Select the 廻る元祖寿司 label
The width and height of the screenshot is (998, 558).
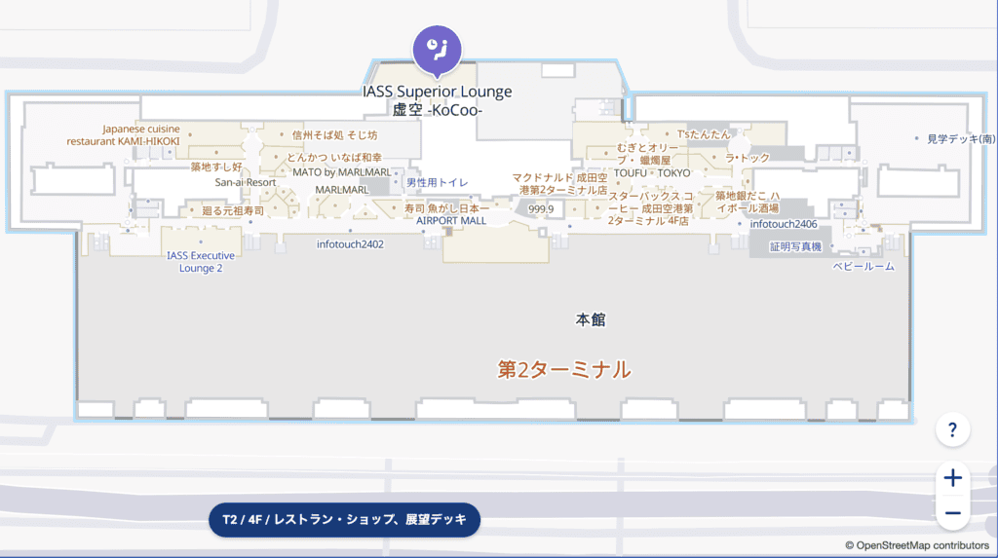pos(233,210)
